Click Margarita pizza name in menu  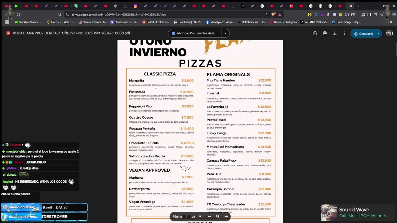pyautogui.click(x=136, y=81)
